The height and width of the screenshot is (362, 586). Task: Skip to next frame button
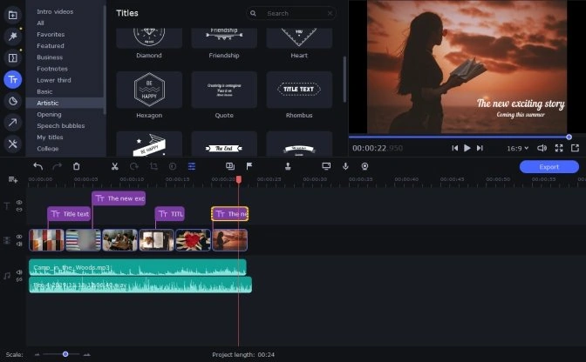click(480, 148)
